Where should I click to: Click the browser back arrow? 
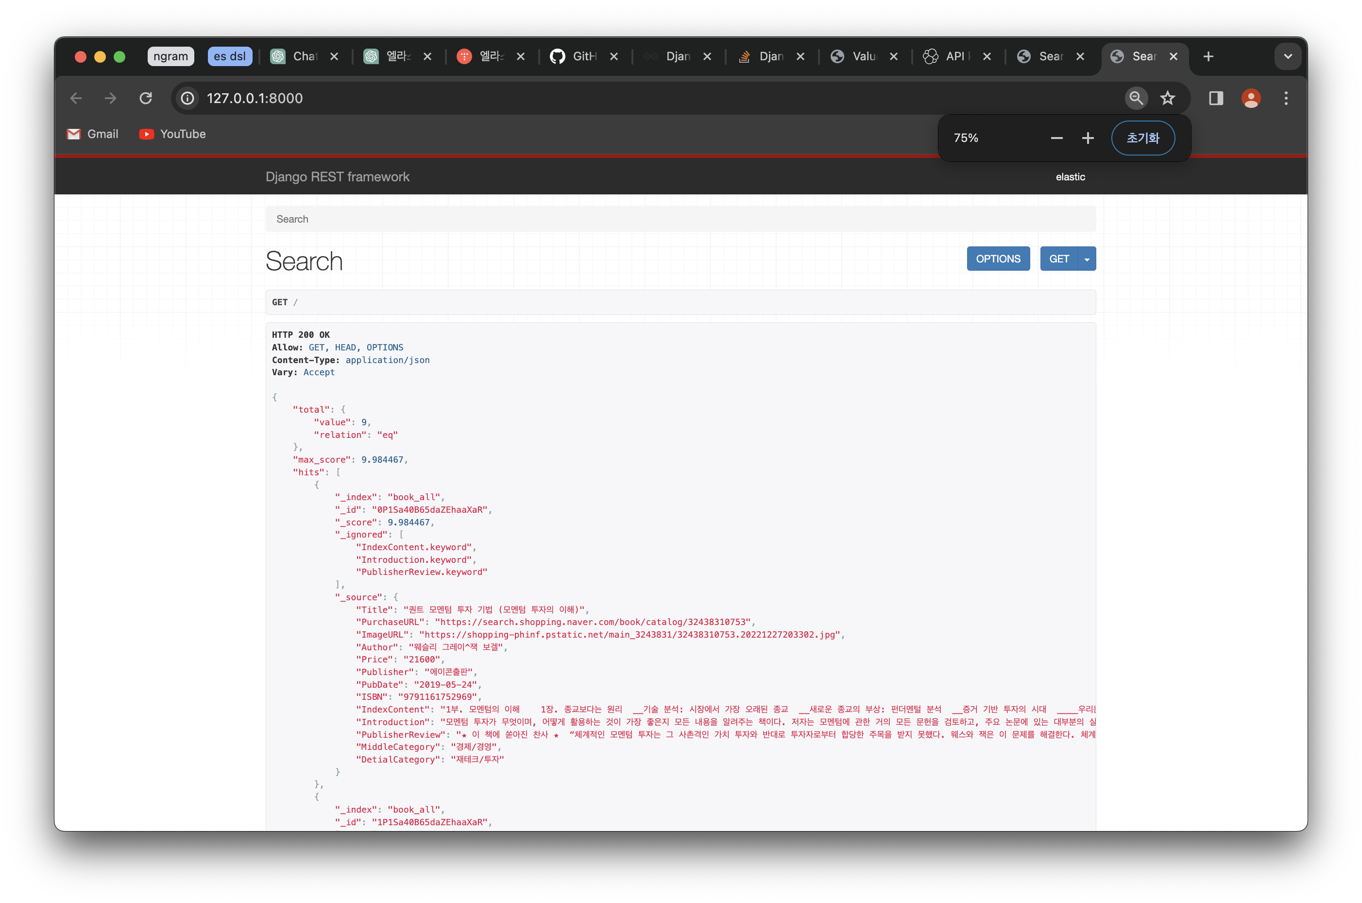coord(76,99)
